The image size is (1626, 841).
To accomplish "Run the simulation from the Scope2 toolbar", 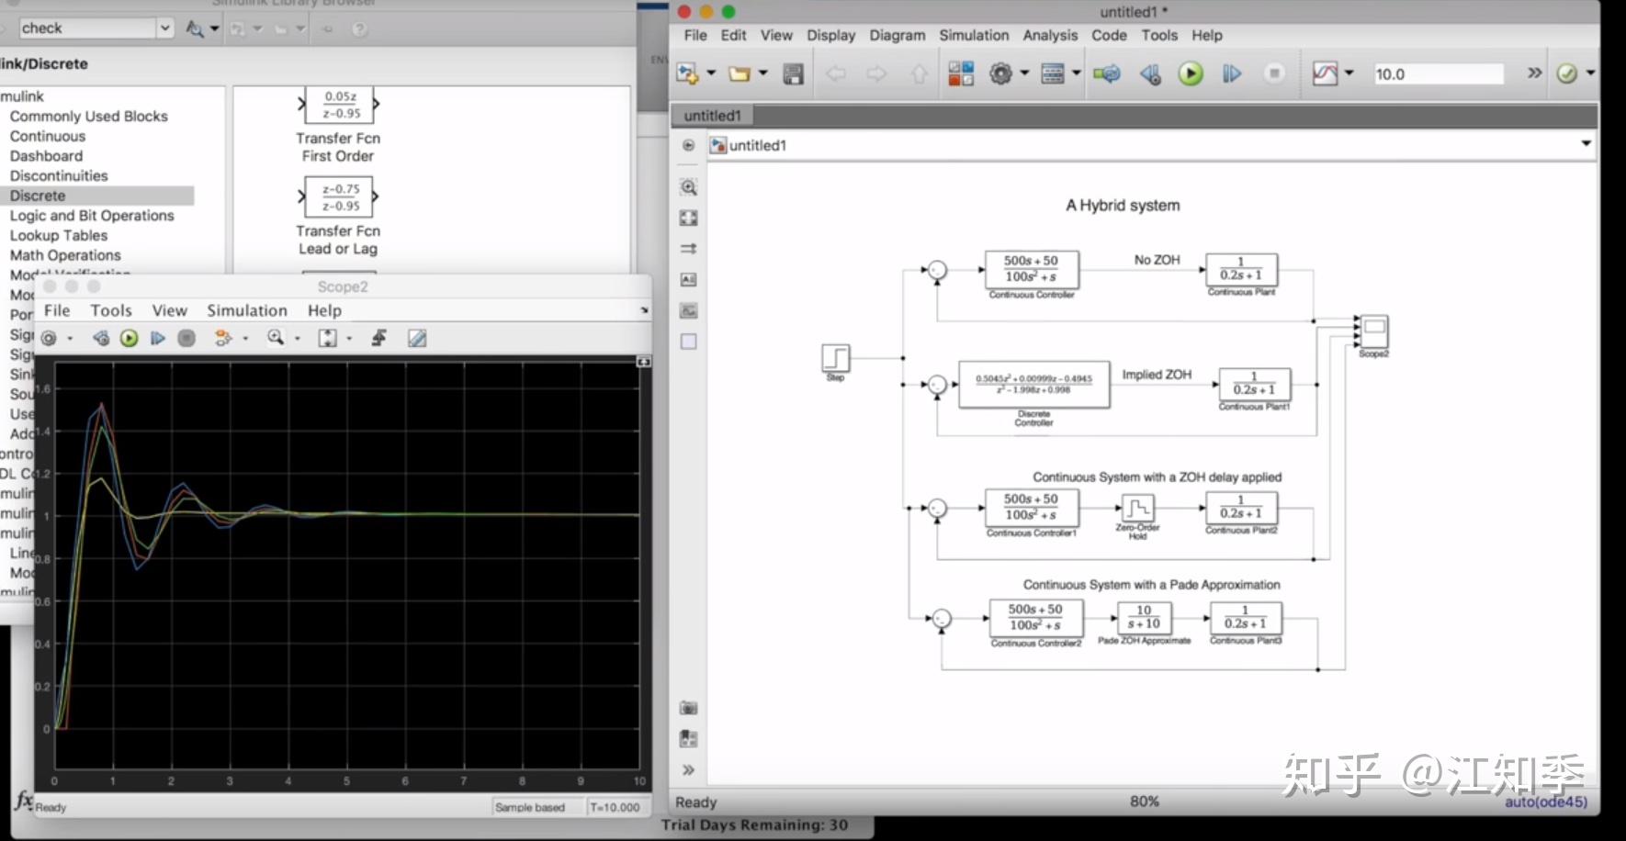I will point(130,338).
